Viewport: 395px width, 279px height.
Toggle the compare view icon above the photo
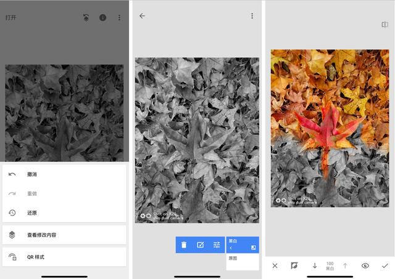385,25
